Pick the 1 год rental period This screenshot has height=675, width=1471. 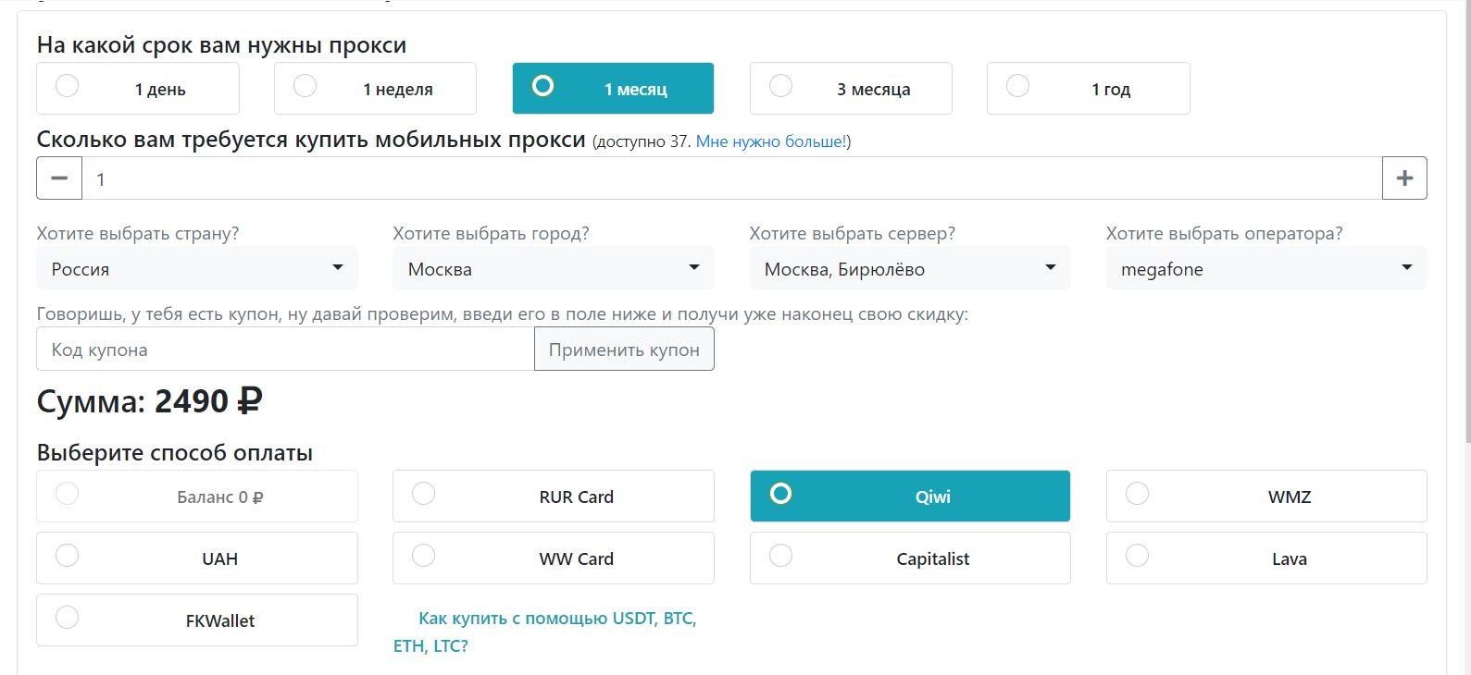pos(1088,89)
